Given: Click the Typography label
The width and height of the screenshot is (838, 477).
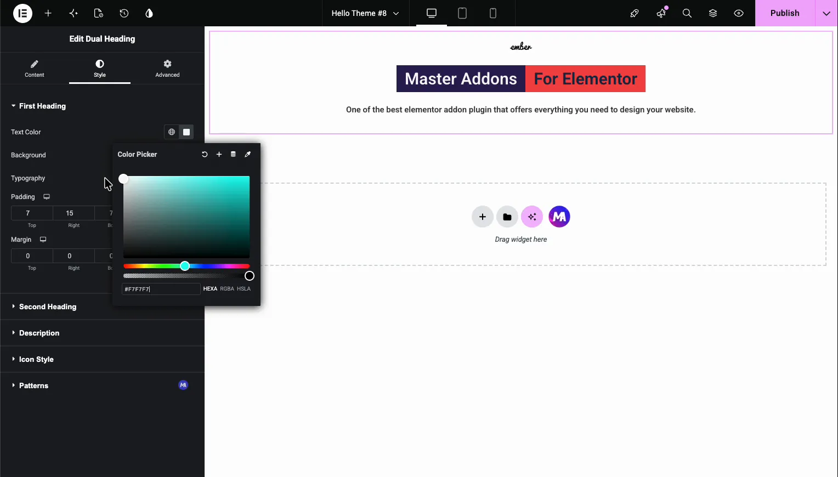Looking at the screenshot, I should [28, 178].
